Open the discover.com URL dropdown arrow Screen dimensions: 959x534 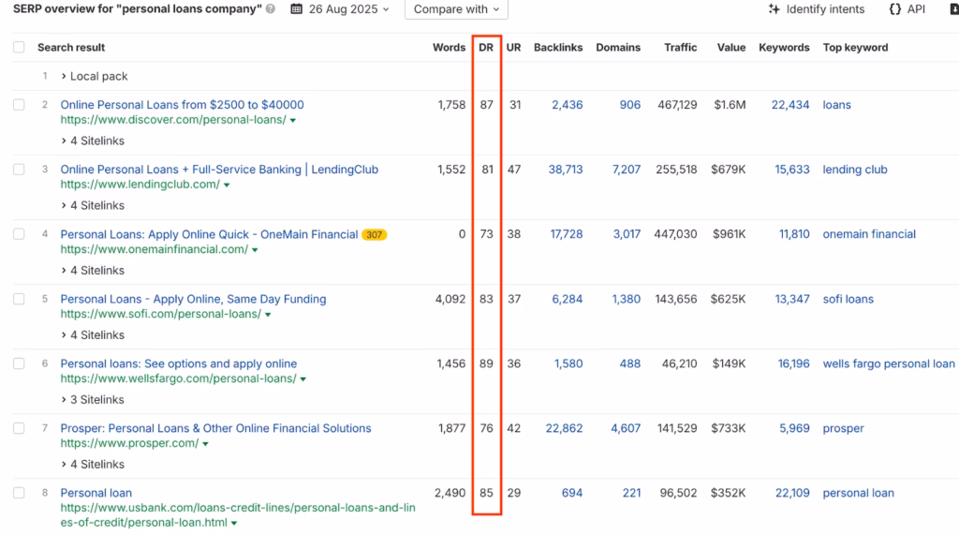click(x=293, y=121)
